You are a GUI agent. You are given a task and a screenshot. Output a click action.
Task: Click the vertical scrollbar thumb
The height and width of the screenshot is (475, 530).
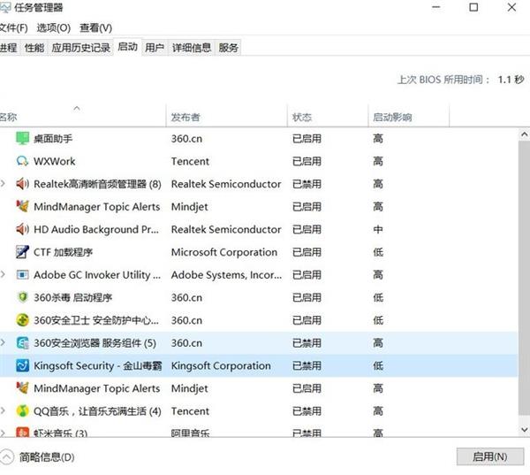point(524,278)
